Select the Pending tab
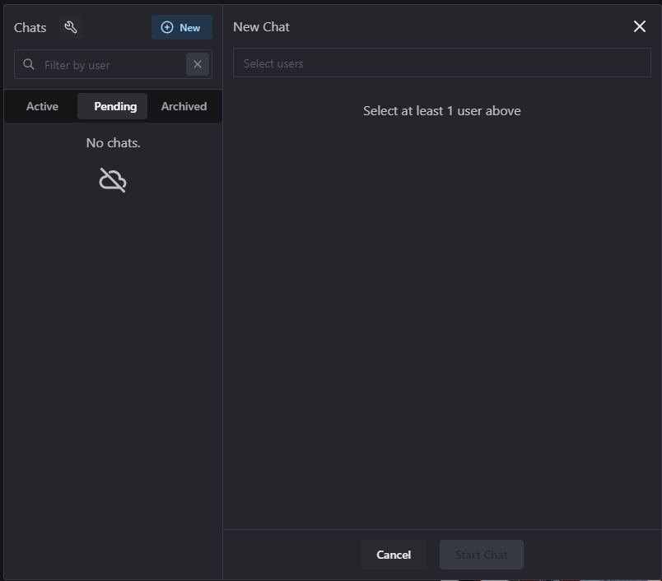This screenshot has width=662, height=581. tap(112, 106)
